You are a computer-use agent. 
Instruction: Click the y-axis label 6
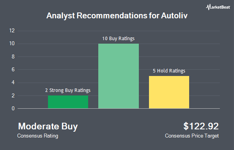13,69
